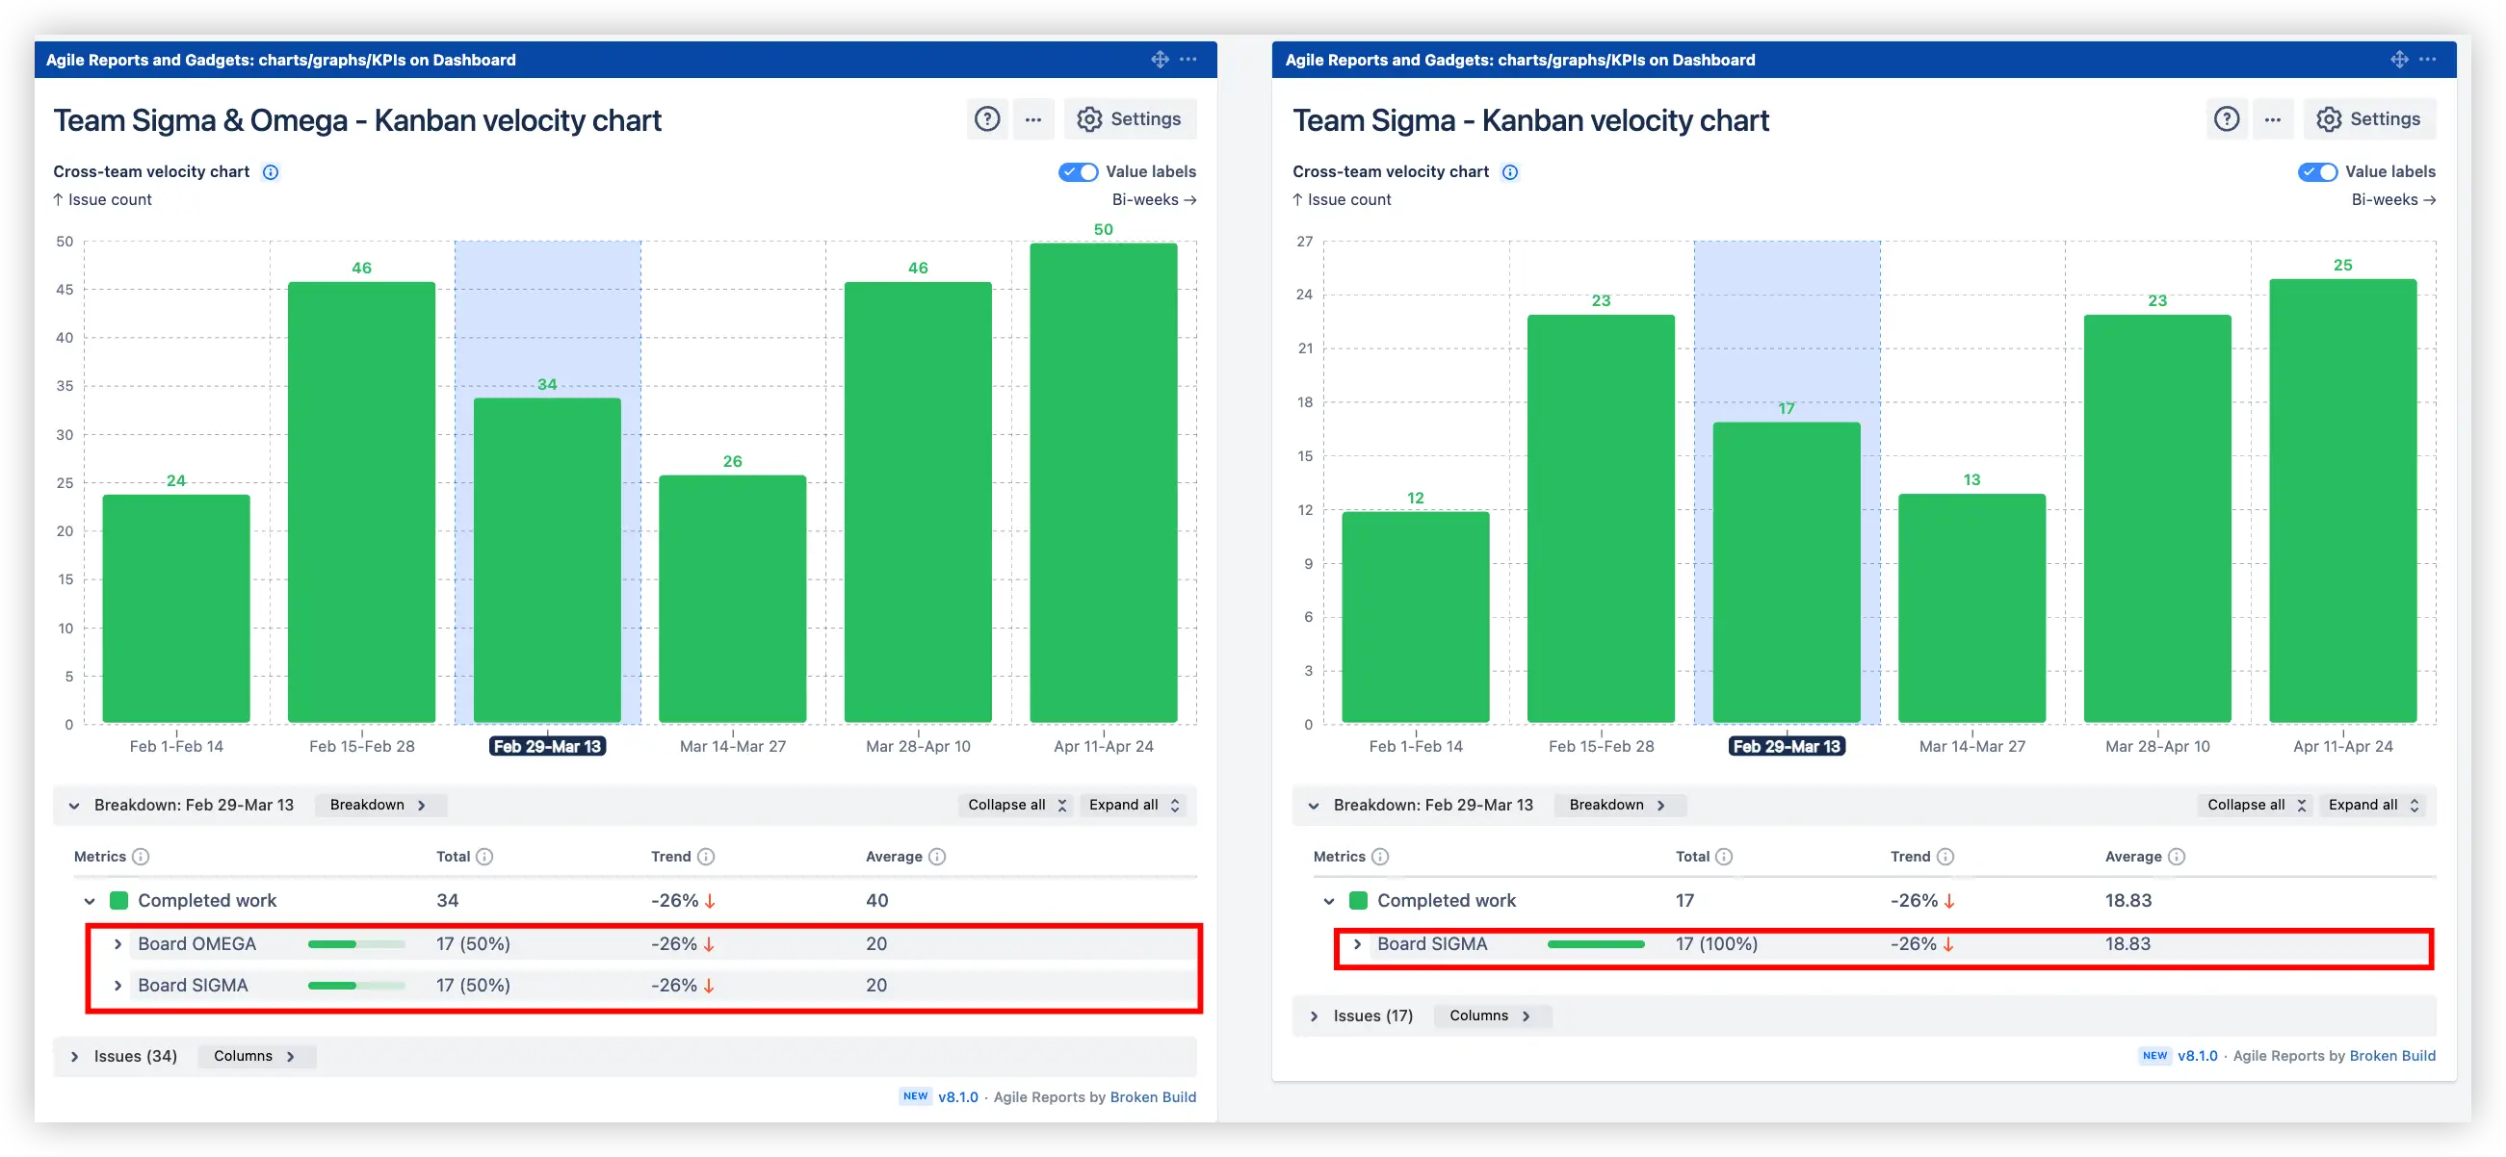
Task: Collapse Completed work row in left table
Action: pyautogui.click(x=90, y=901)
